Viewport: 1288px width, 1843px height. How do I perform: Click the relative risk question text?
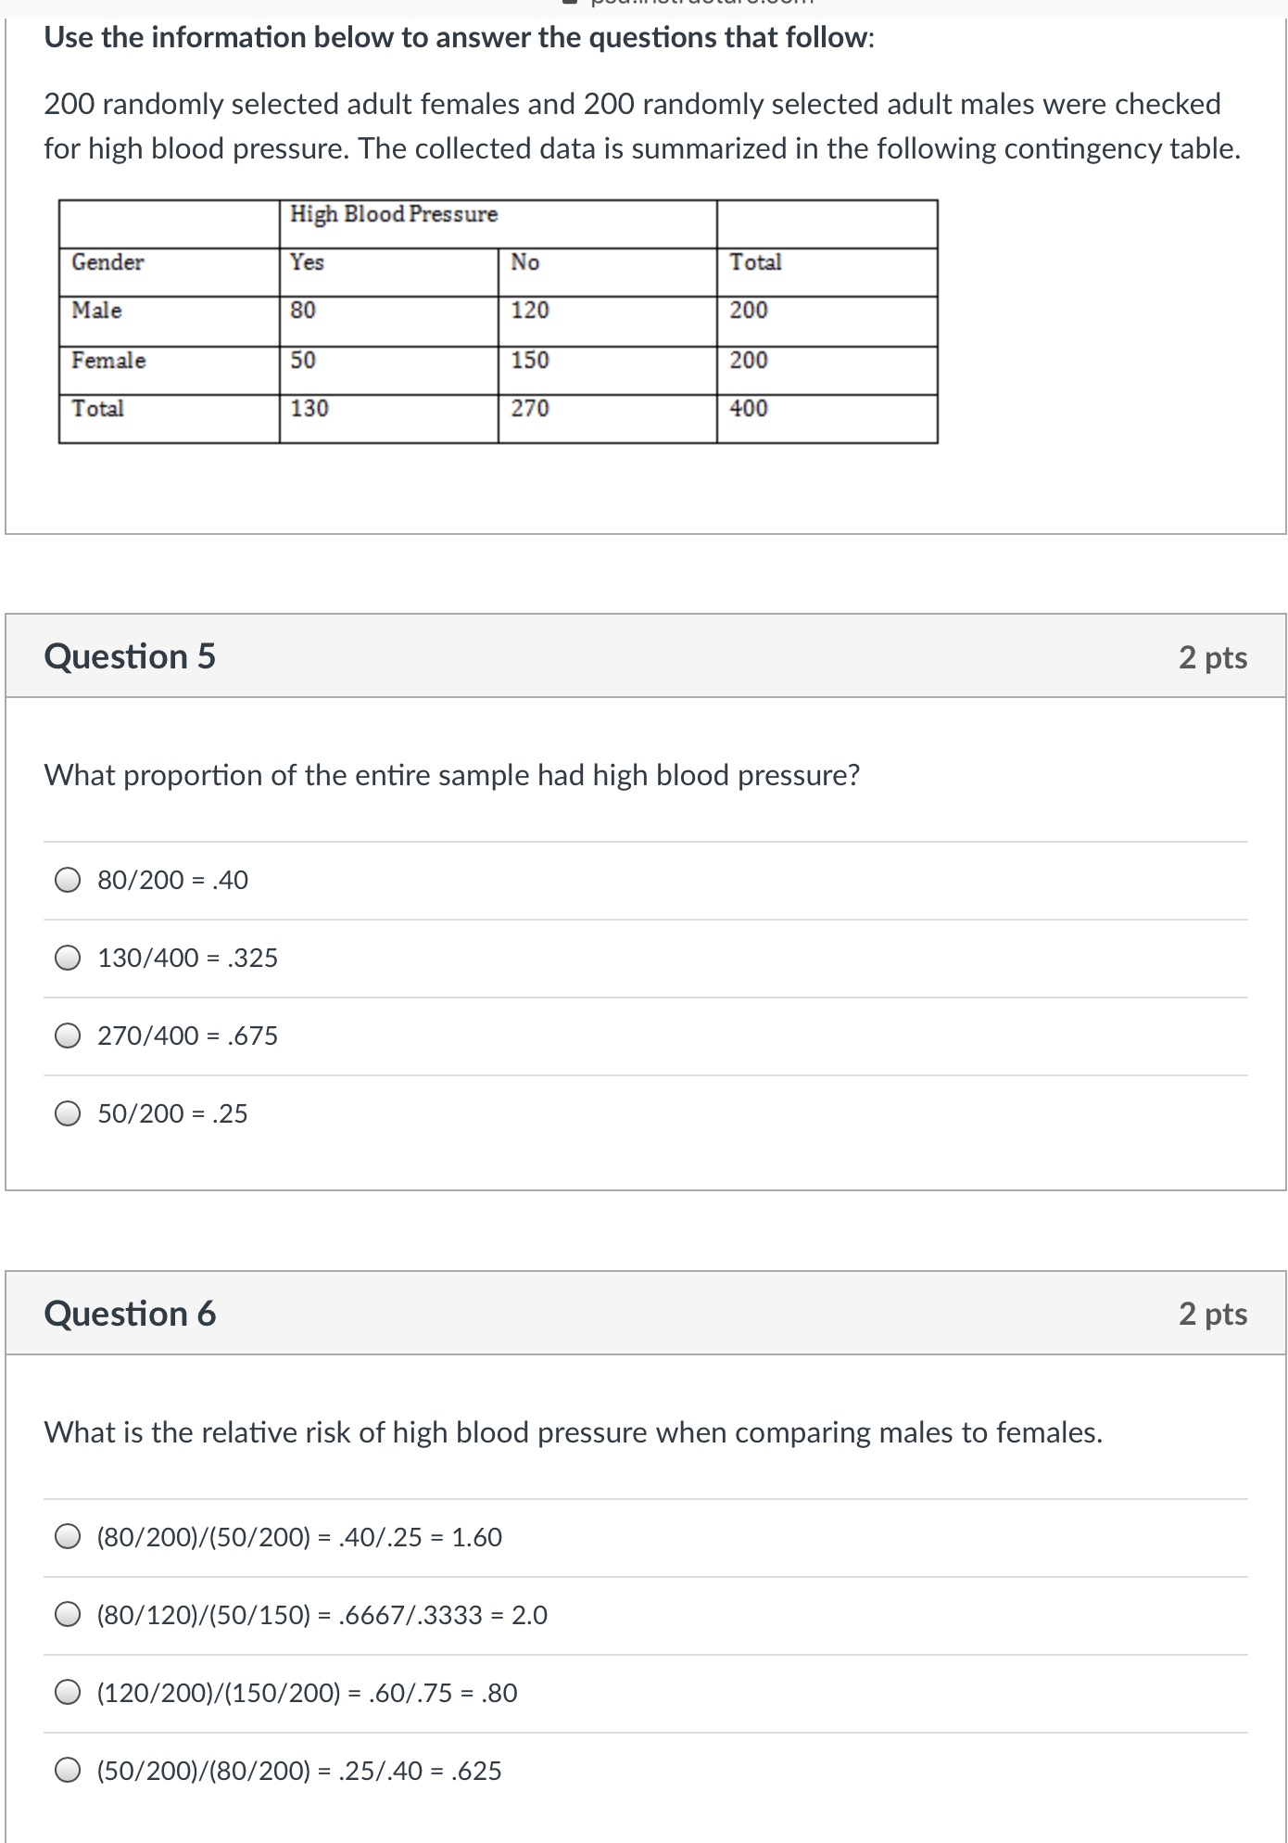573,1432
